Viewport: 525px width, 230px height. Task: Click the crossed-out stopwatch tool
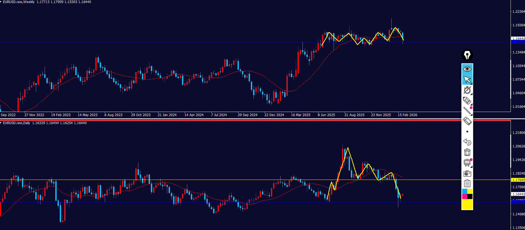tap(467, 90)
